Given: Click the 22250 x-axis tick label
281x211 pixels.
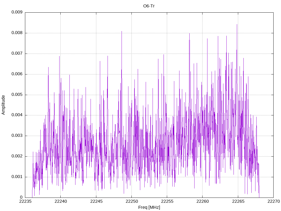Looking at the screenshot, I should coord(132,201).
